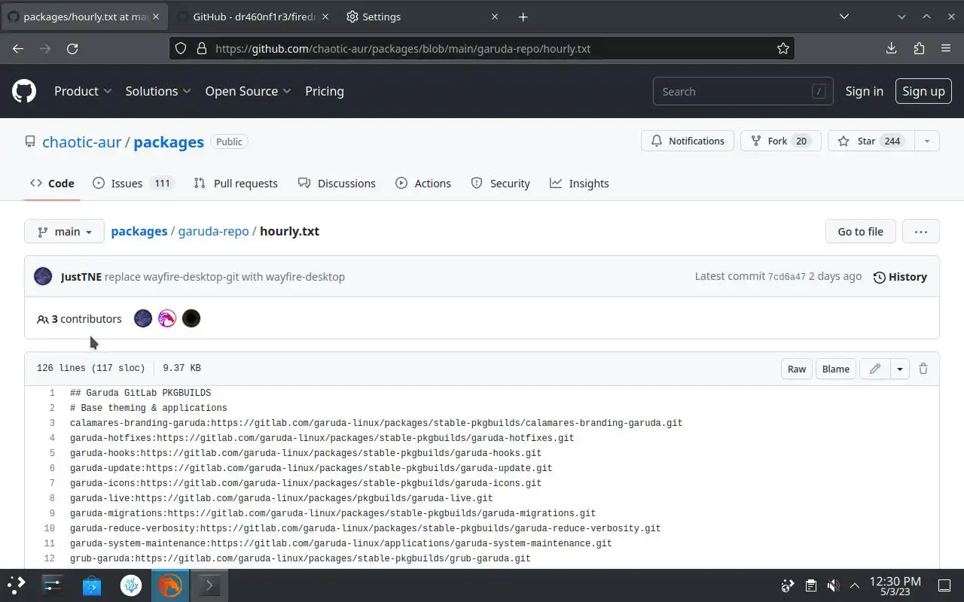Click the 3 contributors link

(x=79, y=319)
